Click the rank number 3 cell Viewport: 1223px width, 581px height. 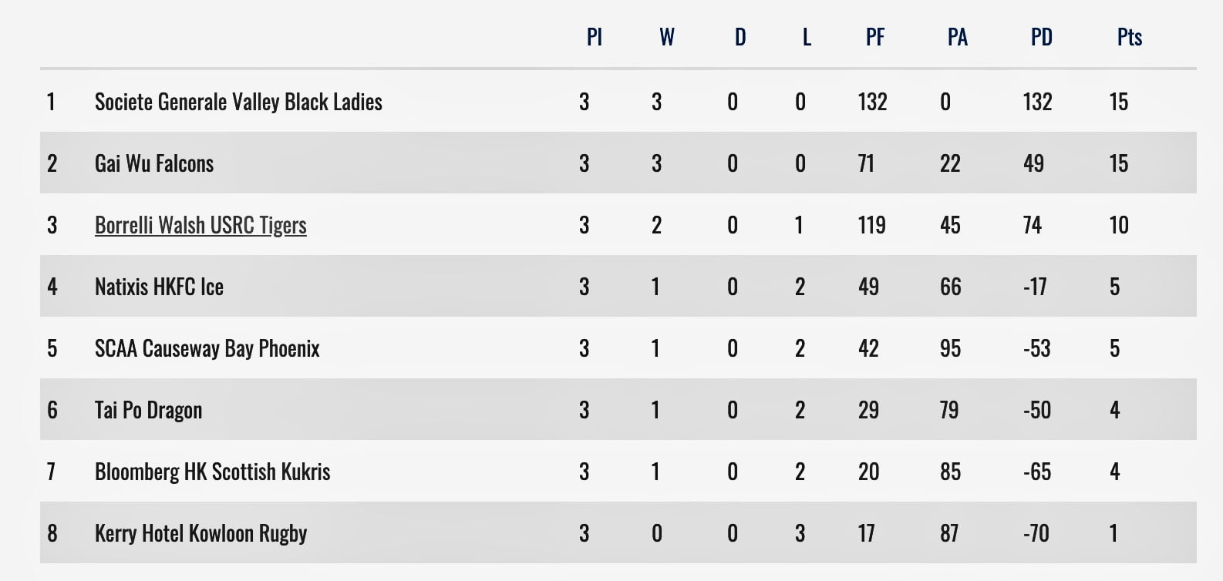tap(52, 225)
